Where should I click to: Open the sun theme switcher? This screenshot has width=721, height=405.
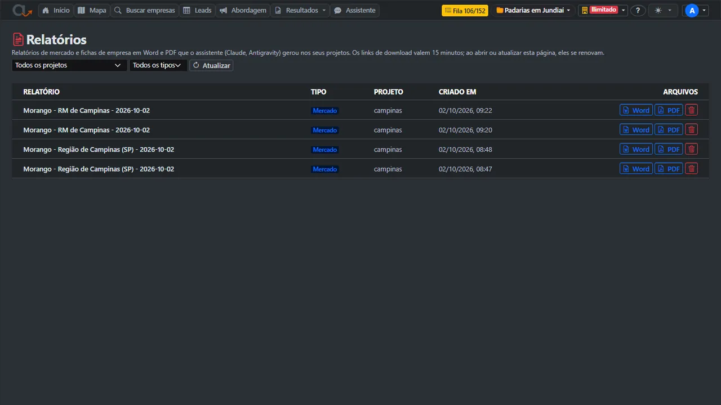(x=663, y=10)
